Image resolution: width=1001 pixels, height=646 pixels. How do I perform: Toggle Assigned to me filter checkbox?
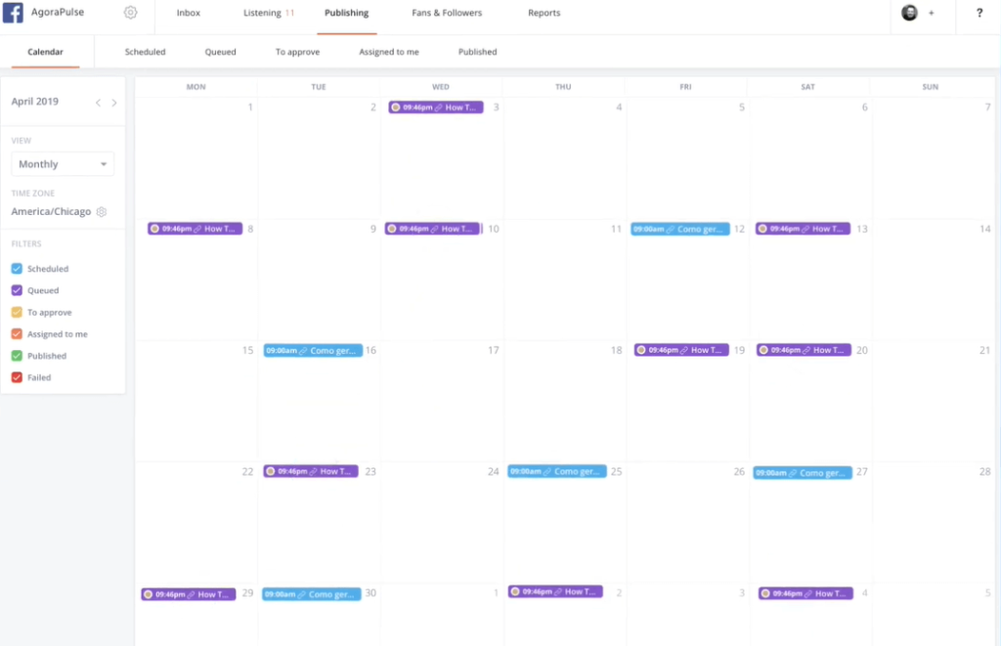17,334
